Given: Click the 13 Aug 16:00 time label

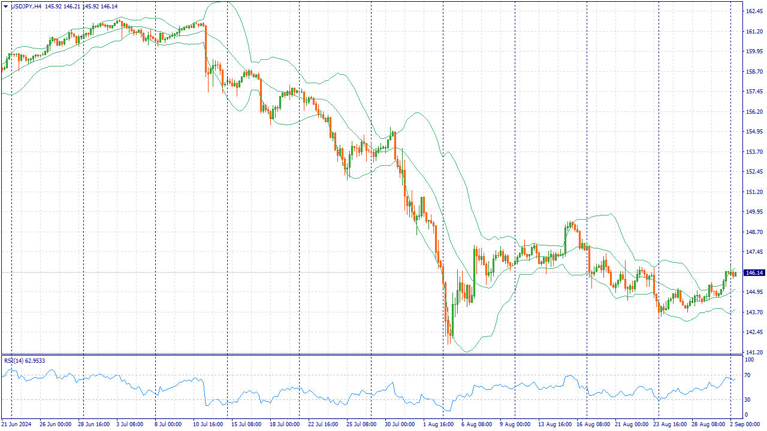Looking at the screenshot, I should point(555,424).
